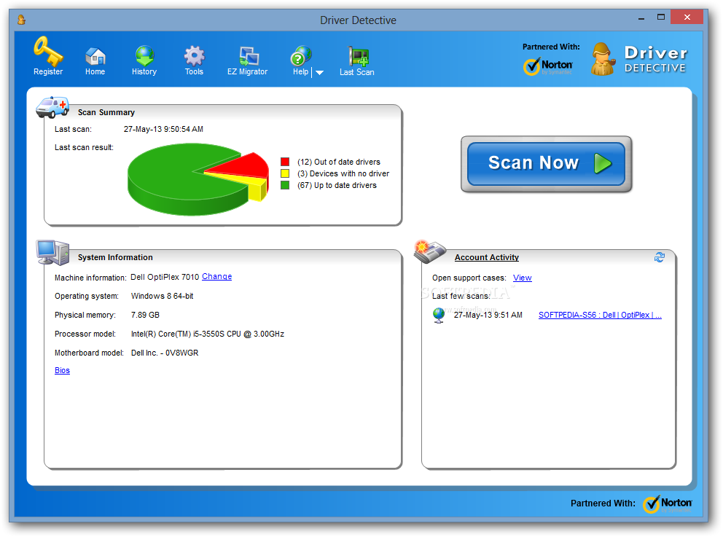Start a scan with Scan Now
This screenshot has width=723, height=537.
click(x=546, y=164)
